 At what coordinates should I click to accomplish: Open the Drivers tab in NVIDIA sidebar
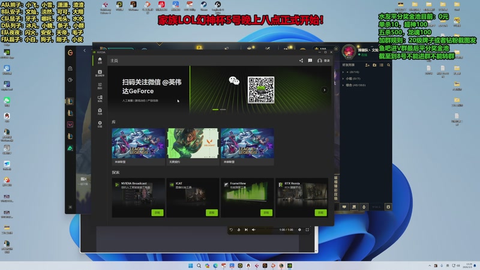coord(100,73)
